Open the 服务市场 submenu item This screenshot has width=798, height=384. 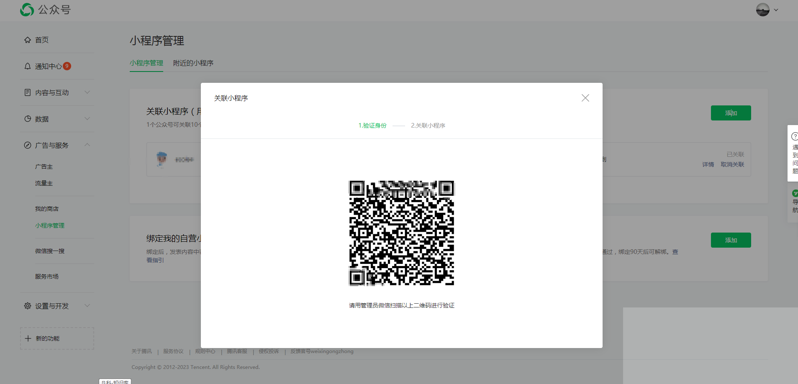coord(47,276)
